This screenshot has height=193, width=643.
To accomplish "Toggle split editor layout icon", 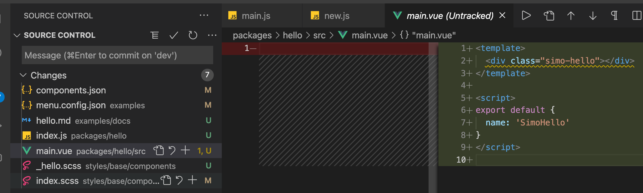I will click(637, 15).
